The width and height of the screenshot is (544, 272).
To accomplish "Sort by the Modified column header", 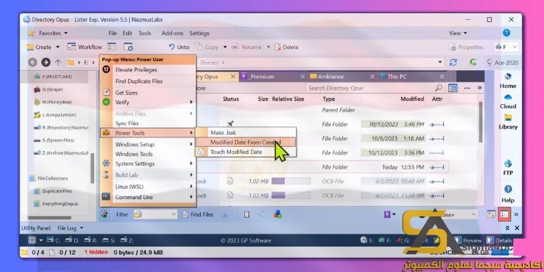I will (x=412, y=99).
